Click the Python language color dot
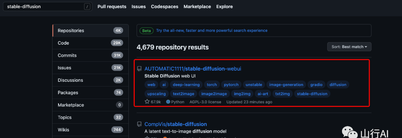Viewport: 402px width, 138px height. pos(168,102)
